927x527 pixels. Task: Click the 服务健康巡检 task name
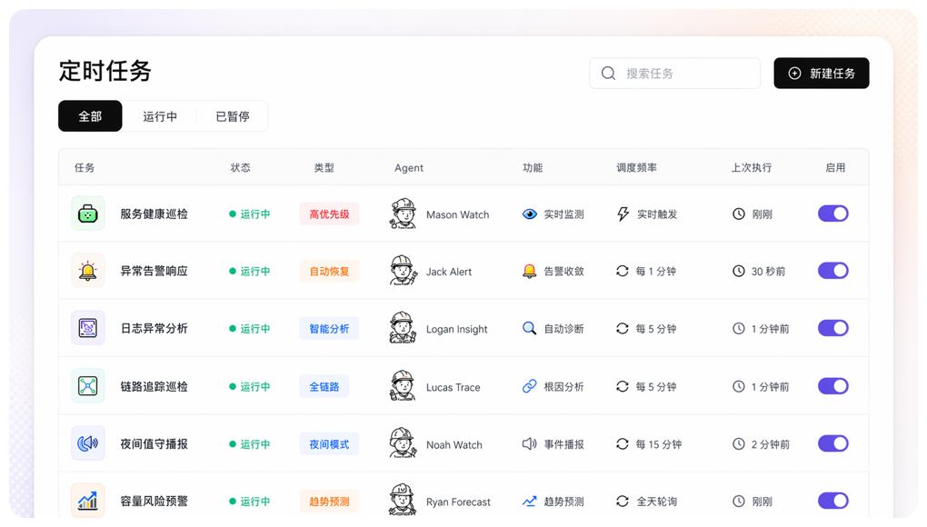(154, 214)
